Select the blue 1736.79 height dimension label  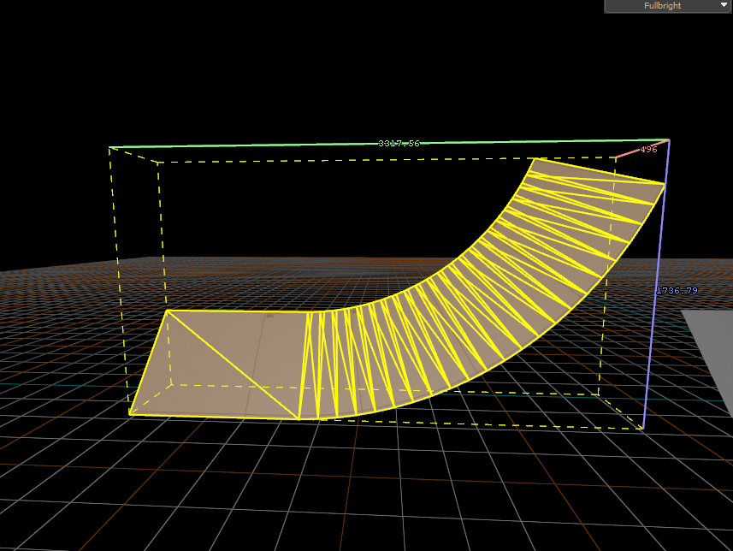click(x=677, y=290)
